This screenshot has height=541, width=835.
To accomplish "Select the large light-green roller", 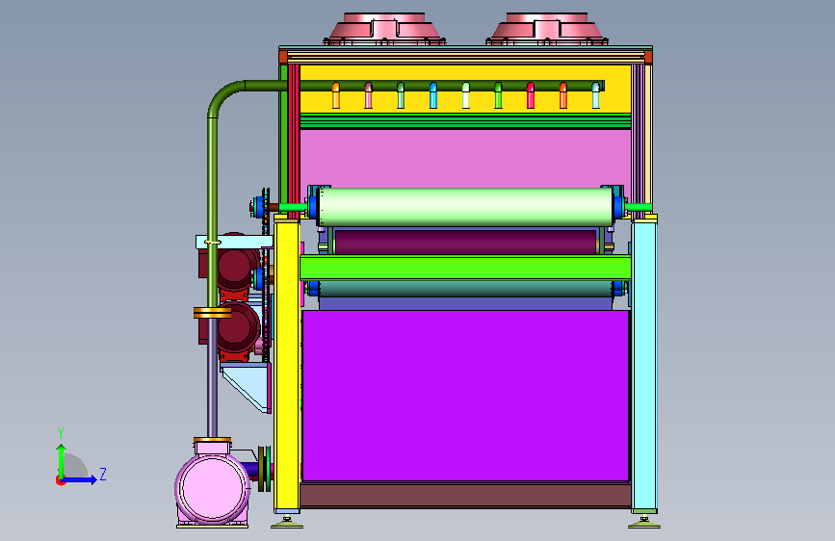I will [466, 207].
